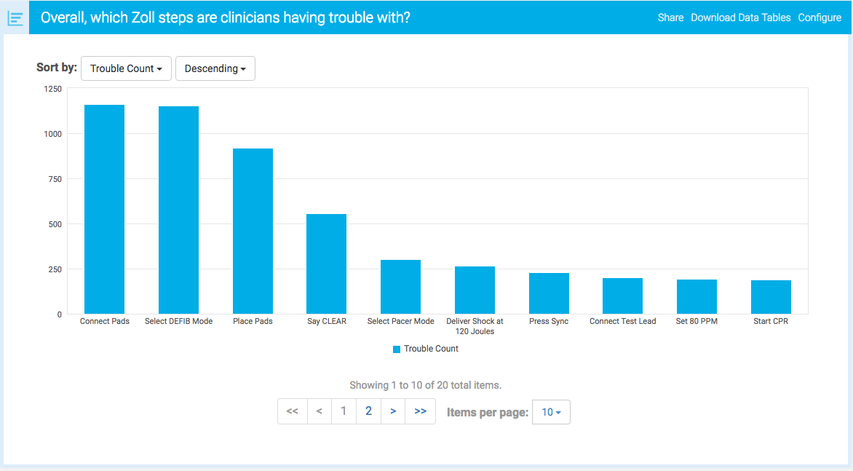Viewport: 853px width, 471px height.
Task: Click the Say CLEAR bar
Action: point(326,264)
